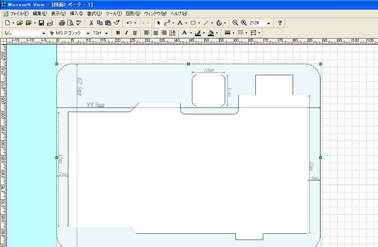This screenshot has height=247, width=378.
Task: Zoom in with the plus magnifier
Action: click(x=244, y=23)
